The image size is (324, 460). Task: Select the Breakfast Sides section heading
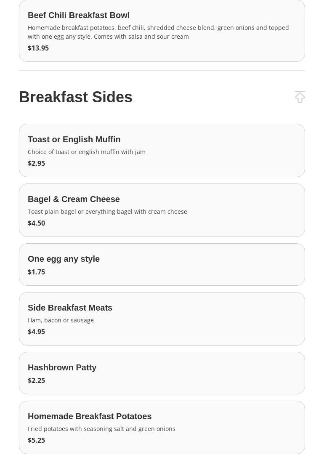(x=76, y=97)
